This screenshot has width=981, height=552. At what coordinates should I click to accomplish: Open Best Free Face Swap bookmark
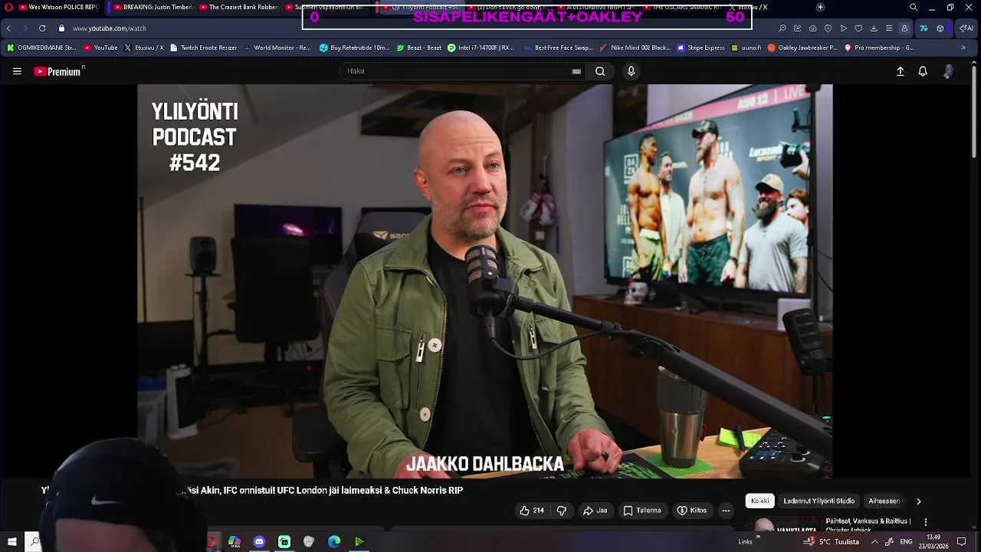559,48
